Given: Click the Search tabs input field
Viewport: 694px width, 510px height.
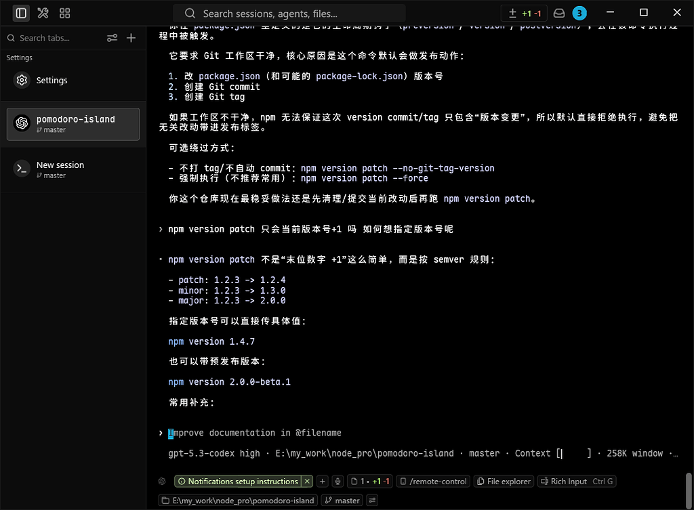Looking at the screenshot, I should [54, 38].
